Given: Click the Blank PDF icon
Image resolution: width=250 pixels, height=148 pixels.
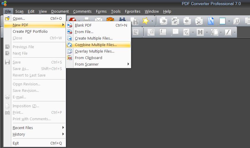Looking at the screenshot, I should 70,25.
